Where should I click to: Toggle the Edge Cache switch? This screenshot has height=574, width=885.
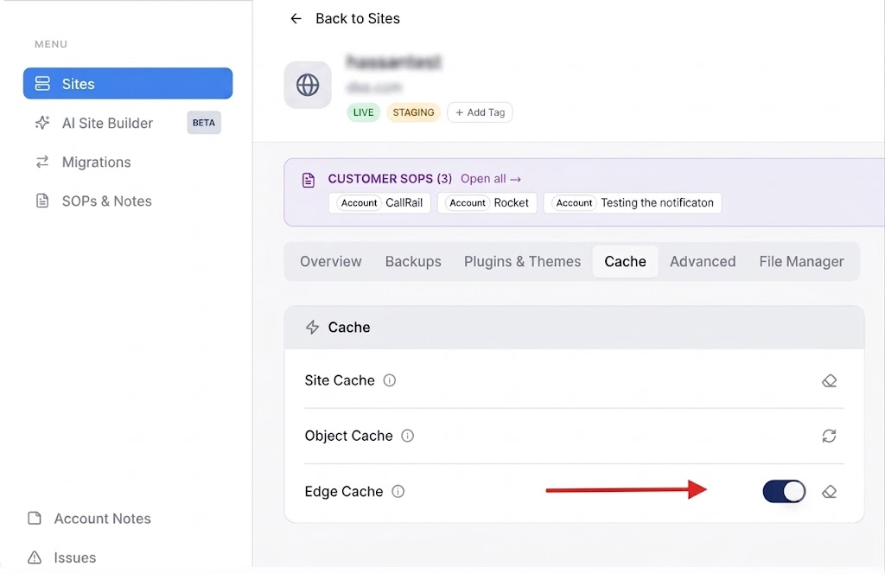point(784,492)
